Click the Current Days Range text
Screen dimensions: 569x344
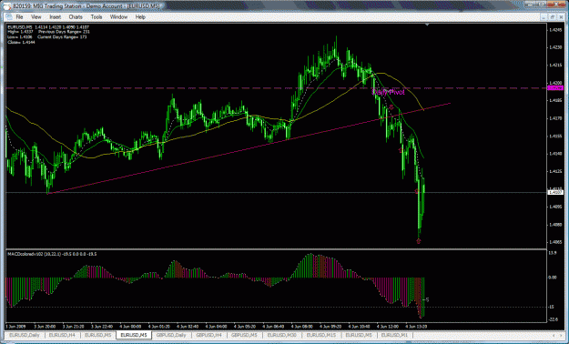[x=62, y=36]
